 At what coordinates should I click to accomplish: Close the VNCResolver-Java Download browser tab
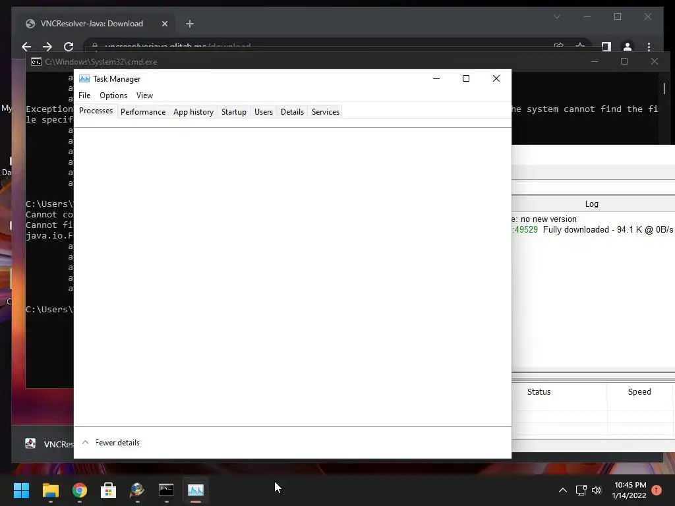tap(164, 24)
